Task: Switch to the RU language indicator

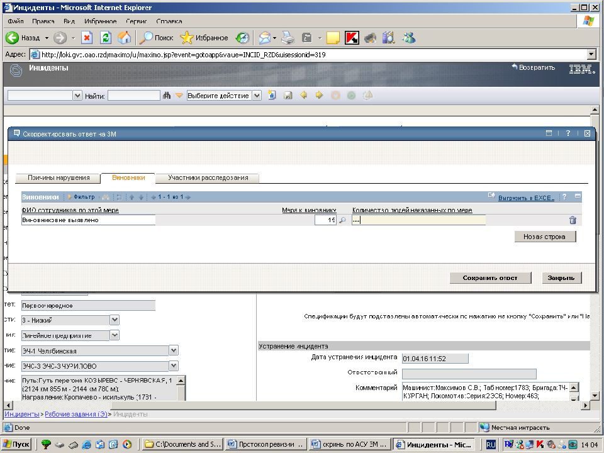Action: 491,445
